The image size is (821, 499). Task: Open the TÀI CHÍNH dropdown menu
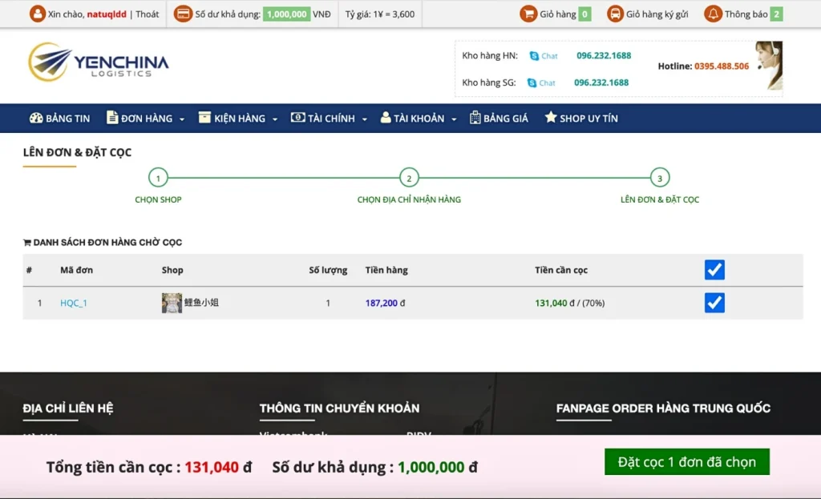point(329,119)
